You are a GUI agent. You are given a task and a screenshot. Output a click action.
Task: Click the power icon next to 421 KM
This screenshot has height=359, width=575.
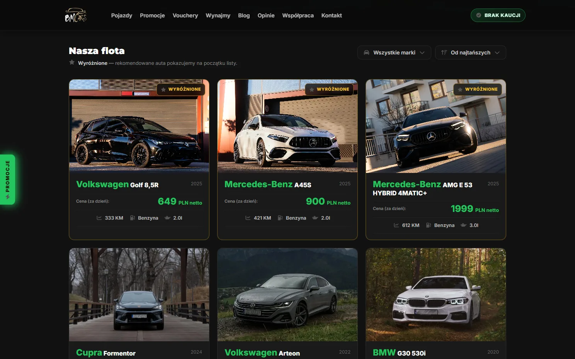click(x=248, y=218)
